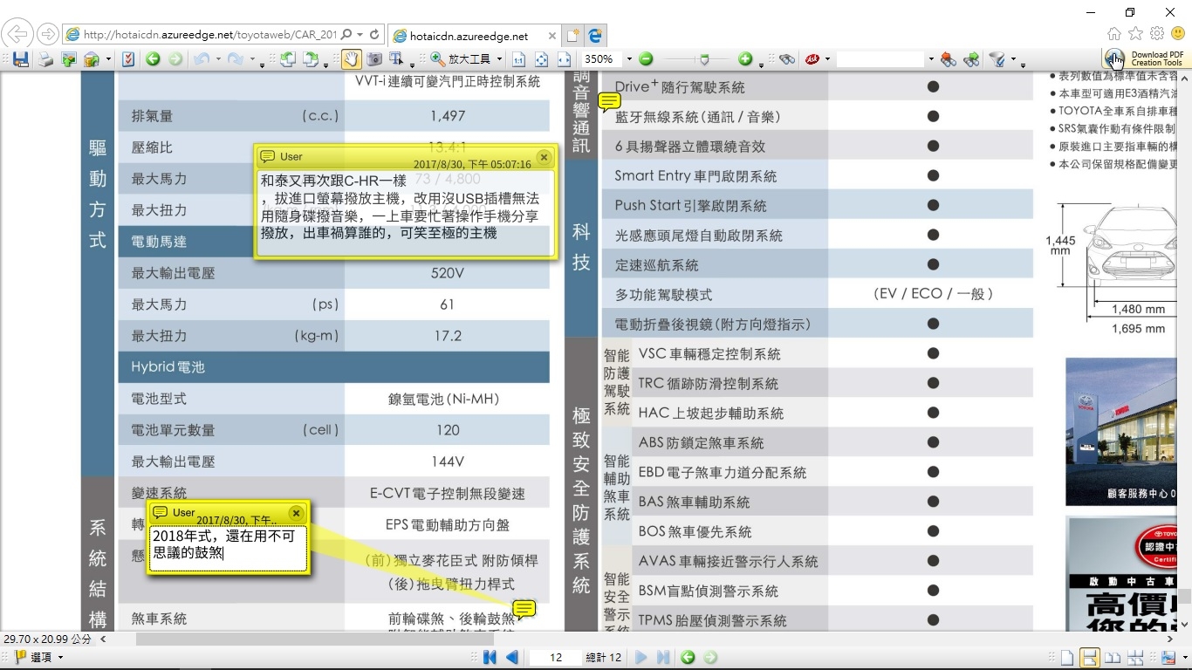Click the Redo arrow icon
This screenshot has height=670, width=1192.
(235, 59)
